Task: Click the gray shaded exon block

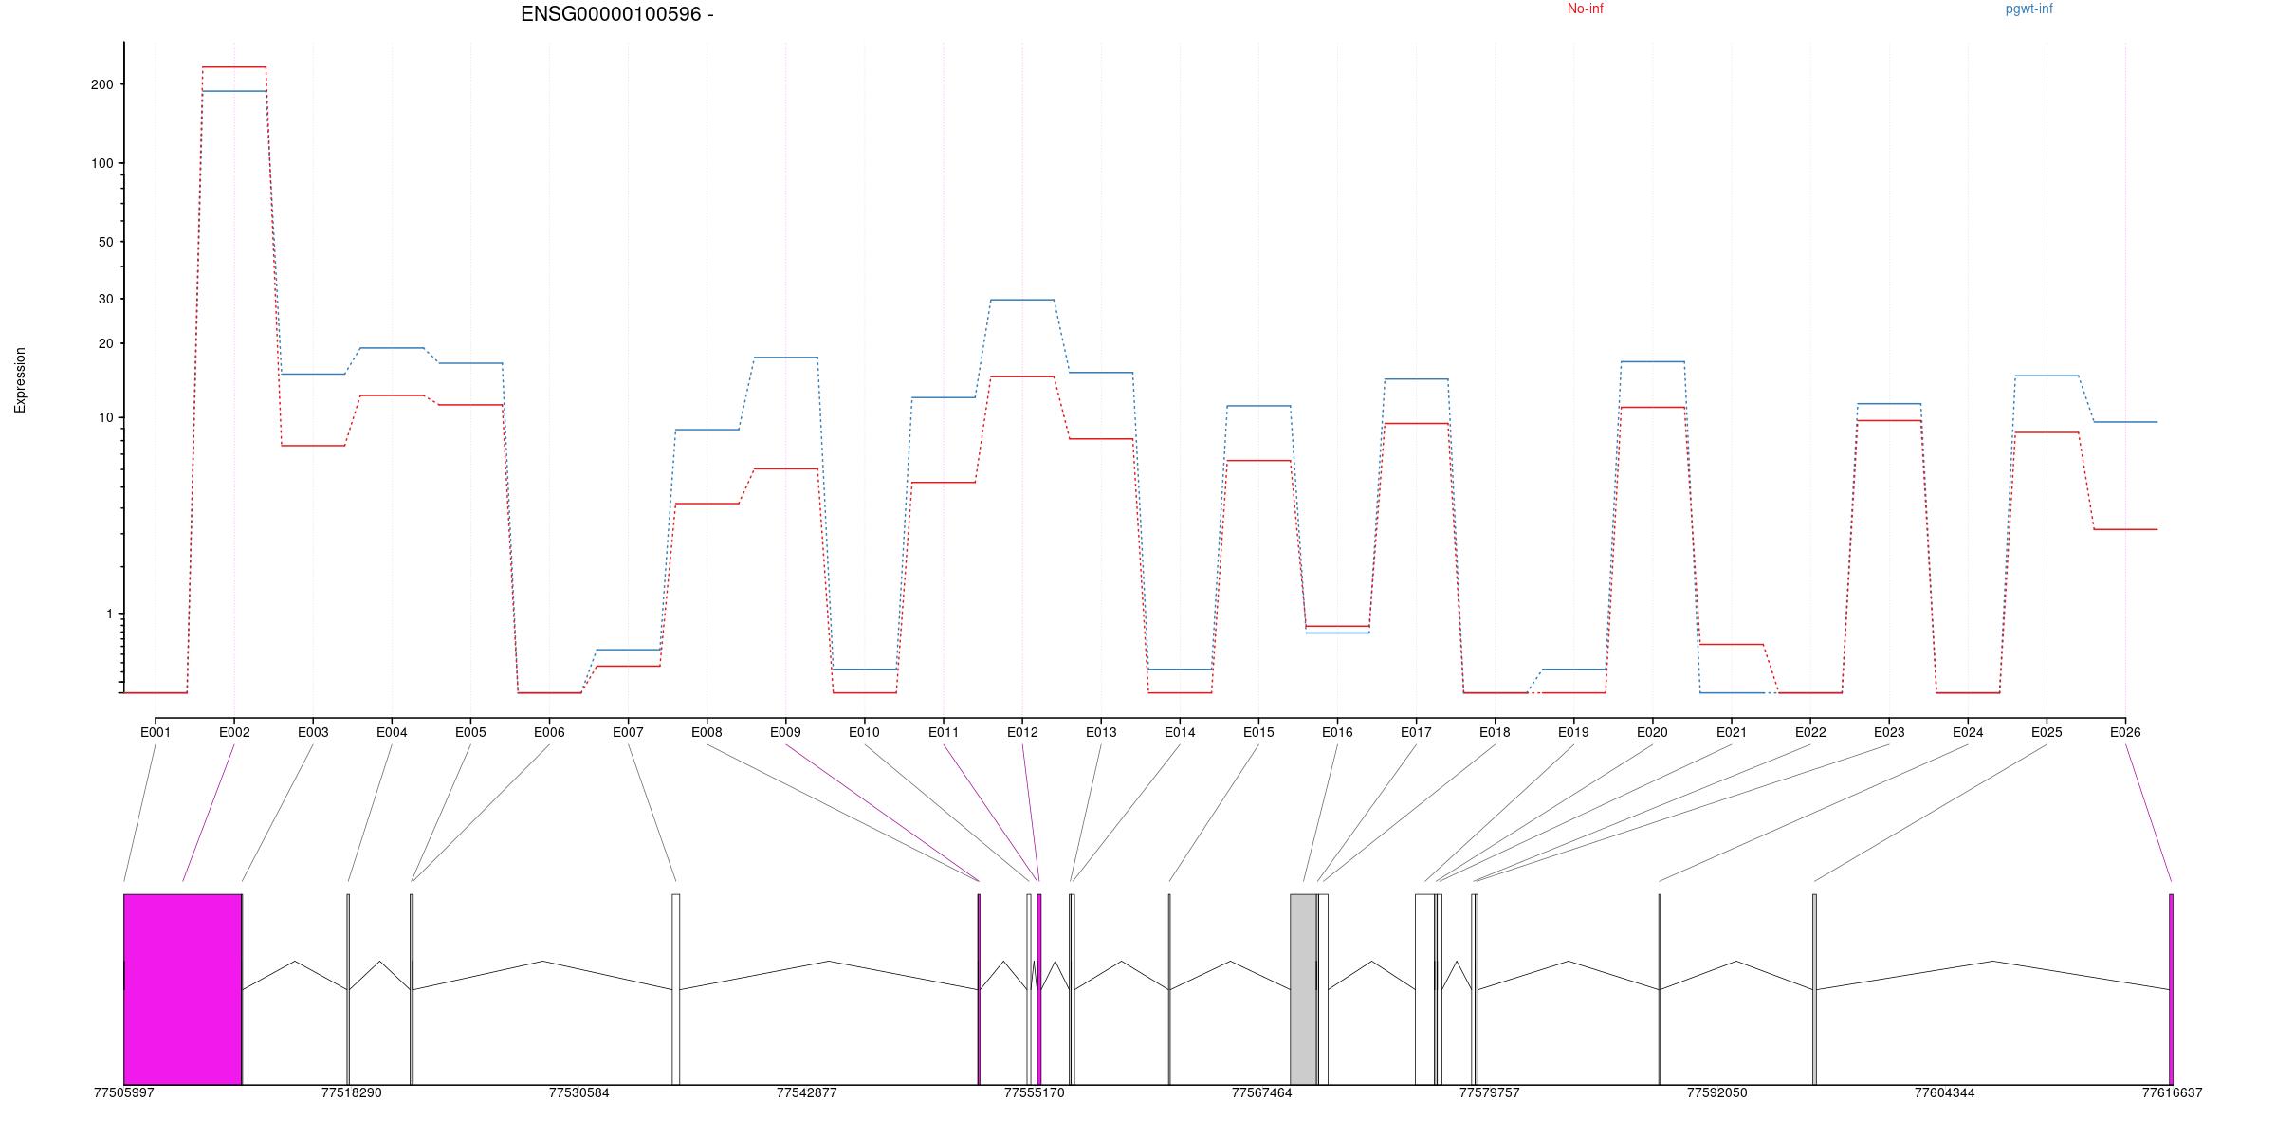Action: (x=1302, y=988)
